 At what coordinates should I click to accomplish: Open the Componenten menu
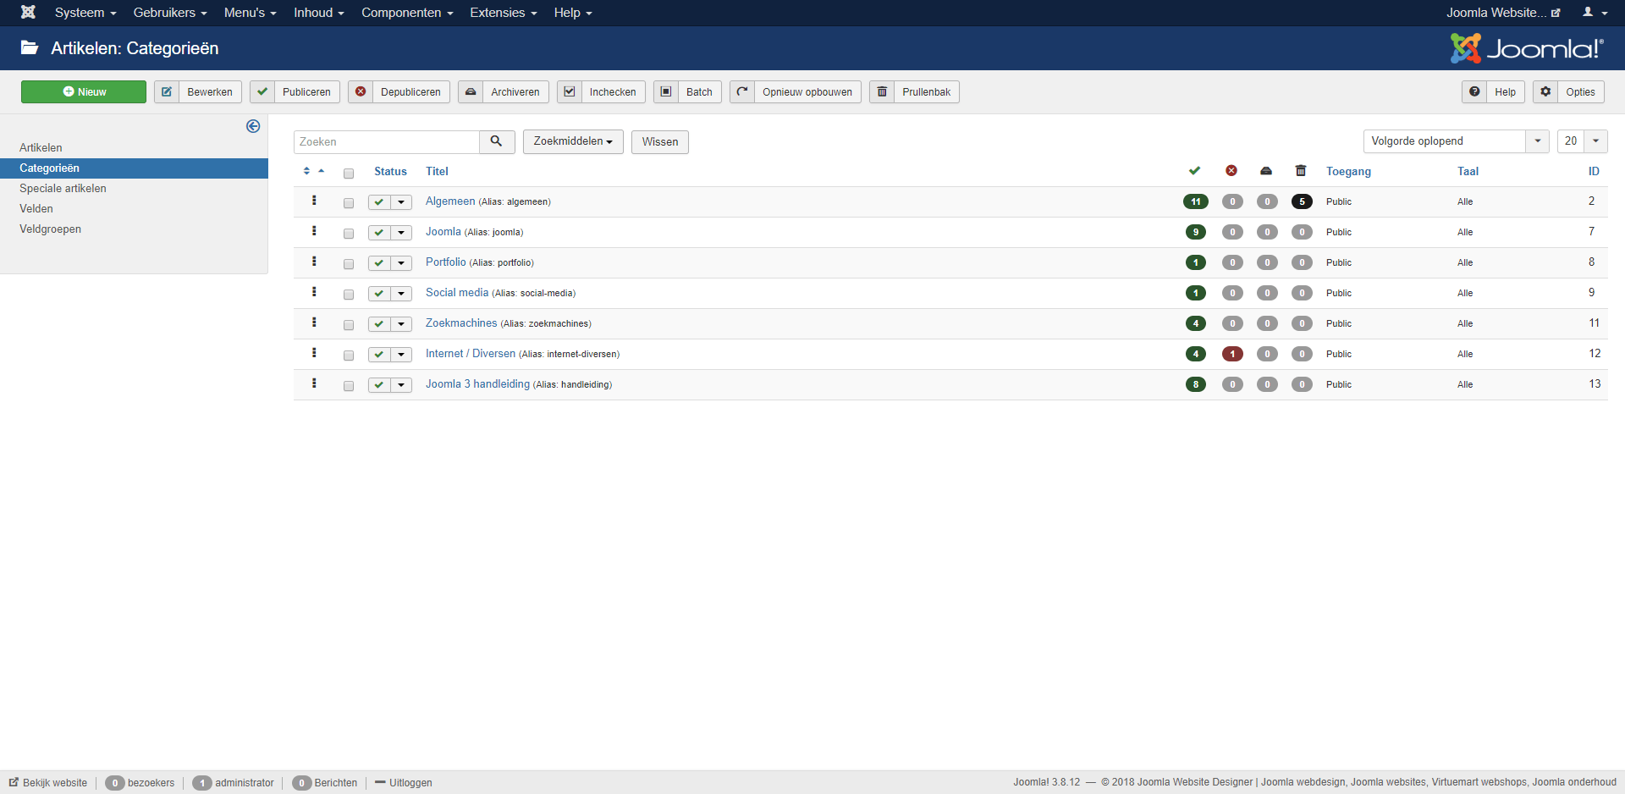coord(407,12)
